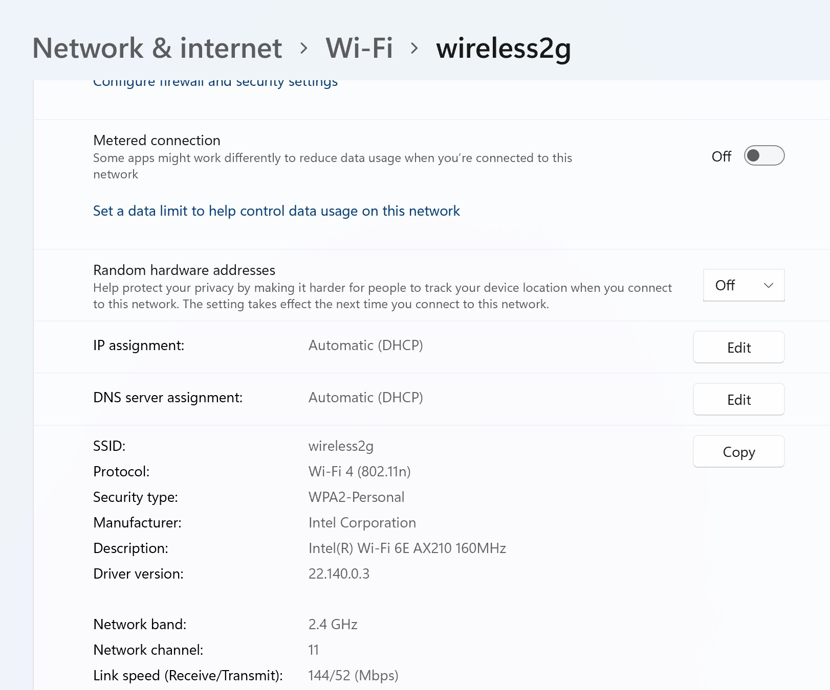Copy the network properties
The height and width of the screenshot is (690, 830).
738,452
